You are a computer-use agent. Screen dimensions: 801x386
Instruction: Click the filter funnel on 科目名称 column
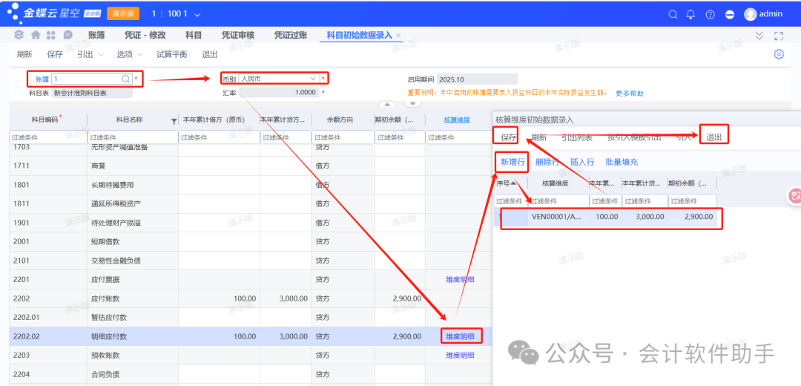click(174, 120)
